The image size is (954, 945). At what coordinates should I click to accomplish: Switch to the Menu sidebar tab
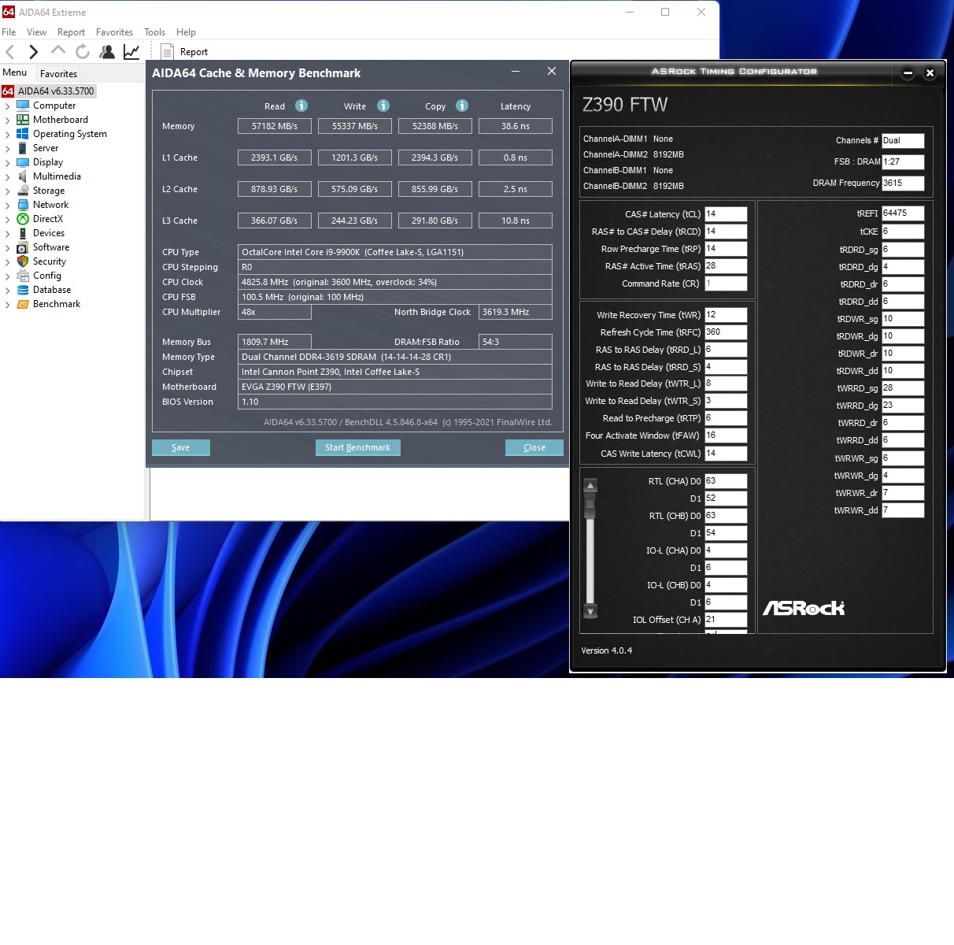pyautogui.click(x=15, y=72)
